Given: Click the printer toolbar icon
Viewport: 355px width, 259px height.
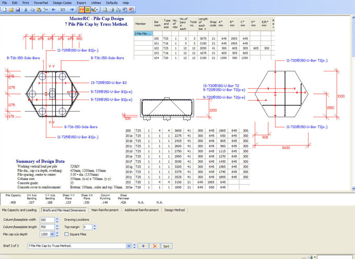Looking at the screenshot, I should tap(112, 10).
